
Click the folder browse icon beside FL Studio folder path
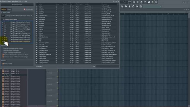3,16
